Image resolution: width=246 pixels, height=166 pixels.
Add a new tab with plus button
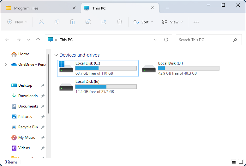click(167, 8)
